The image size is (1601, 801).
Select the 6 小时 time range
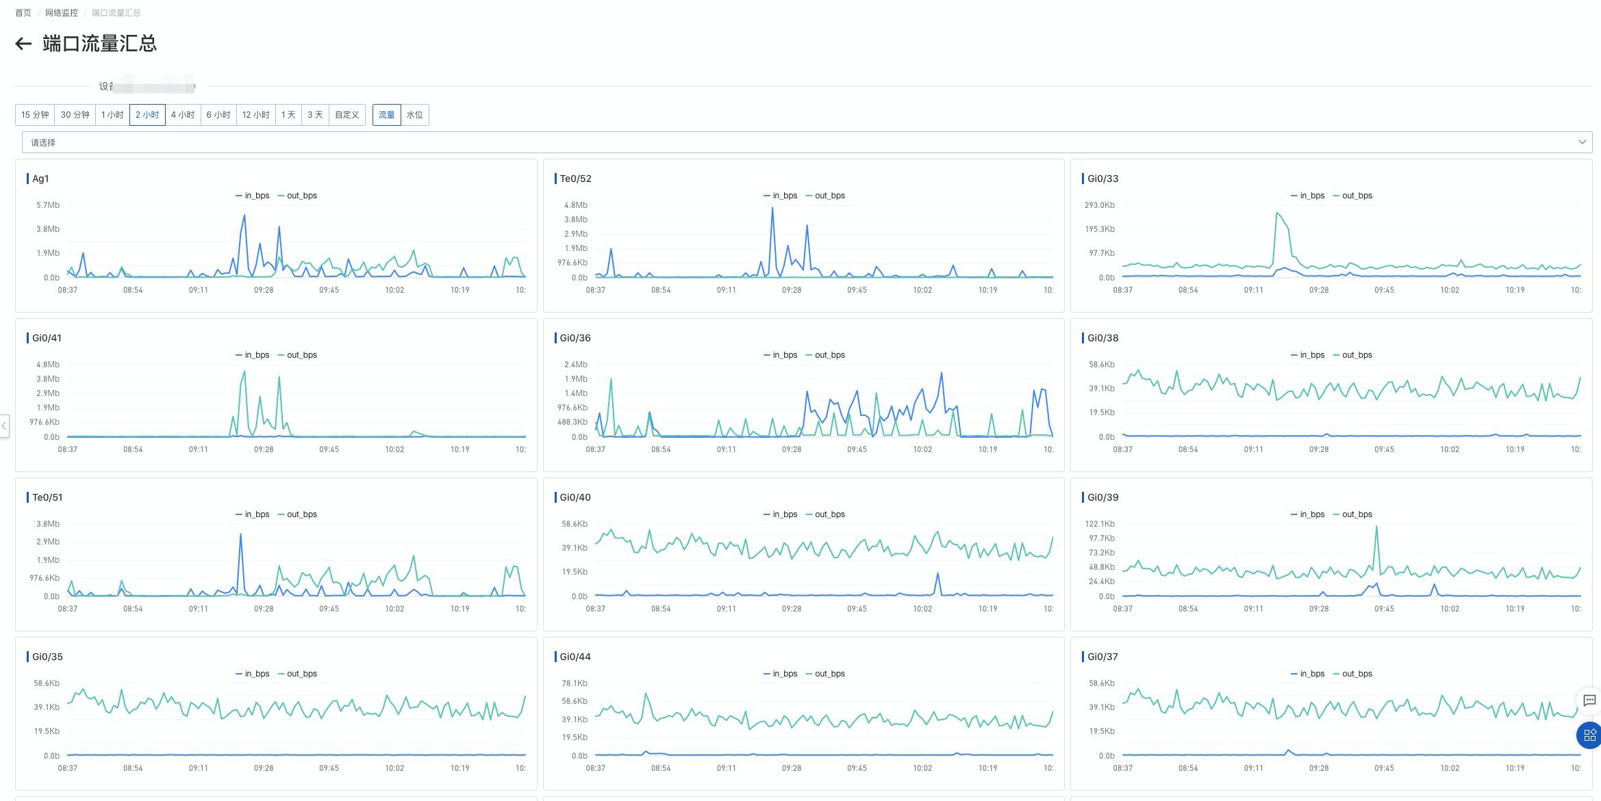point(218,115)
